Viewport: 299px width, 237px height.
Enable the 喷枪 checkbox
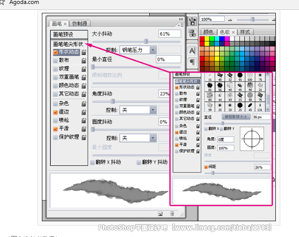pyautogui.click(x=56, y=120)
